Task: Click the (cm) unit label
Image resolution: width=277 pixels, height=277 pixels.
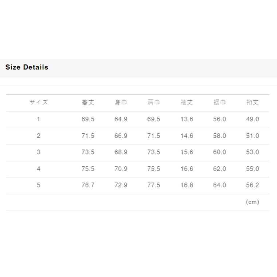Action: [x=252, y=202]
